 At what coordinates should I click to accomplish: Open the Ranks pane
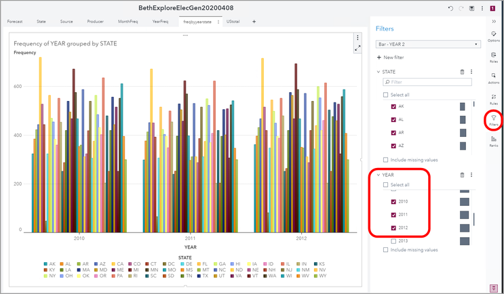pos(493,141)
